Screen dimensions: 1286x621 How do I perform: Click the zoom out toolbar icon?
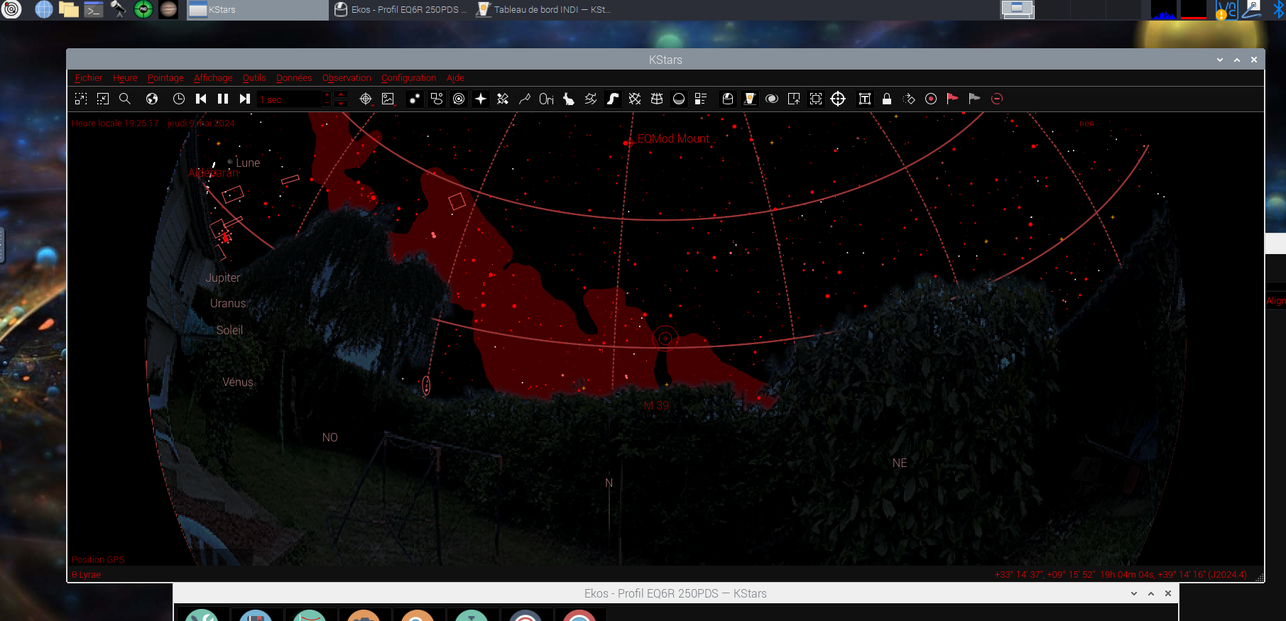pos(103,99)
